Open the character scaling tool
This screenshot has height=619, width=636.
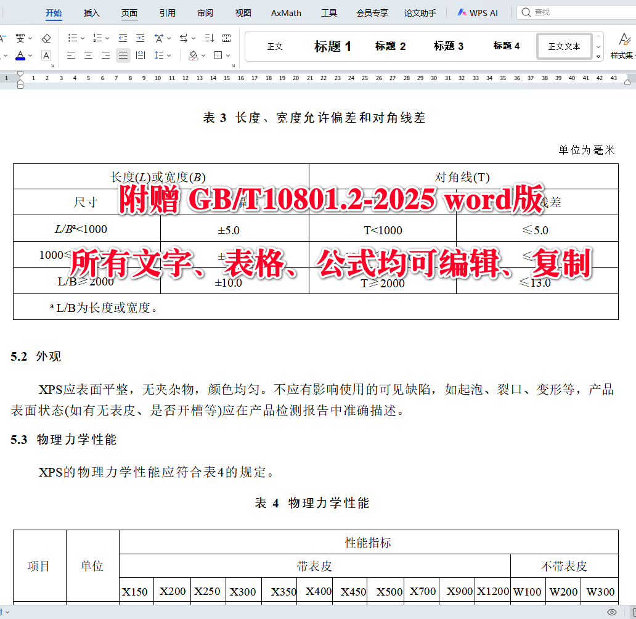[x=159, y=38]
